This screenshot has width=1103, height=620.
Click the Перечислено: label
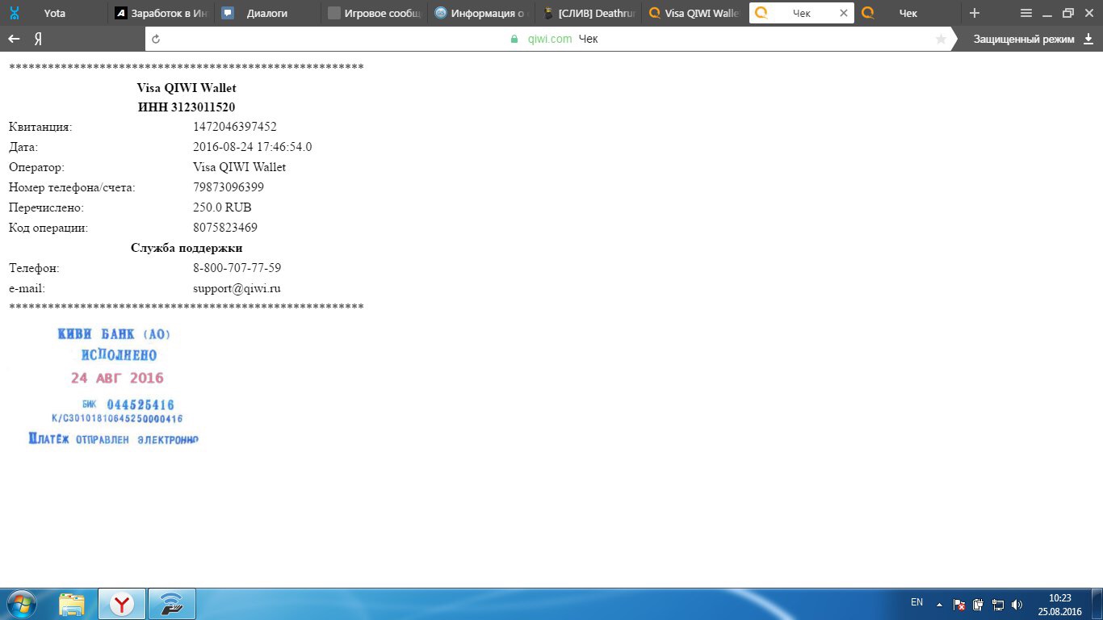click(46, 207)
